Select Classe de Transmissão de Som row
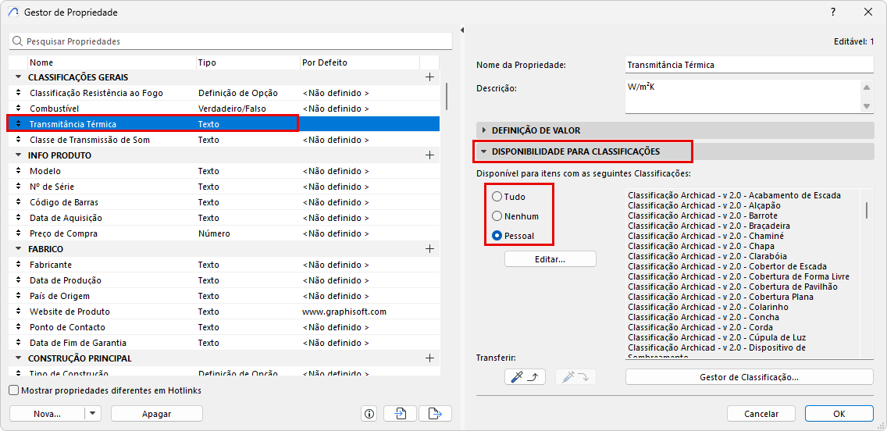The image size is (887, 431). click(x=225, y=140)
